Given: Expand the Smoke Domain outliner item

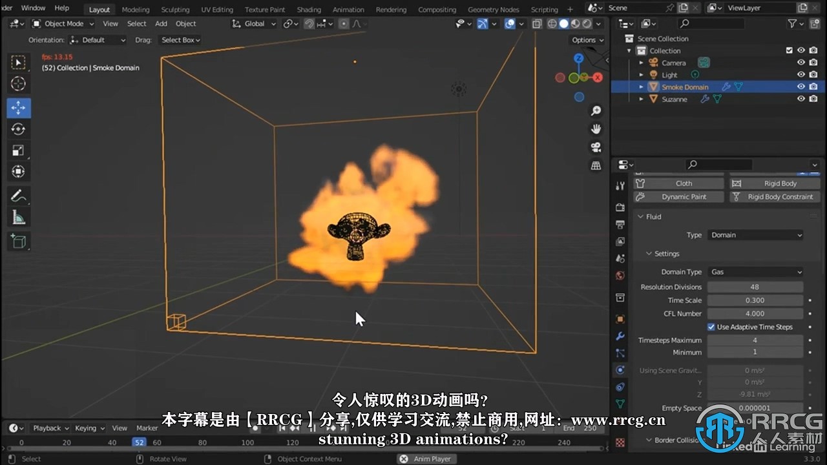Looking at the screenshot, I should [641, 87].
